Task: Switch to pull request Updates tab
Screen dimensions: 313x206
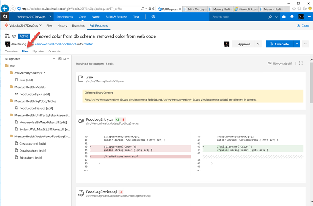Action: (x=38, y=51)
